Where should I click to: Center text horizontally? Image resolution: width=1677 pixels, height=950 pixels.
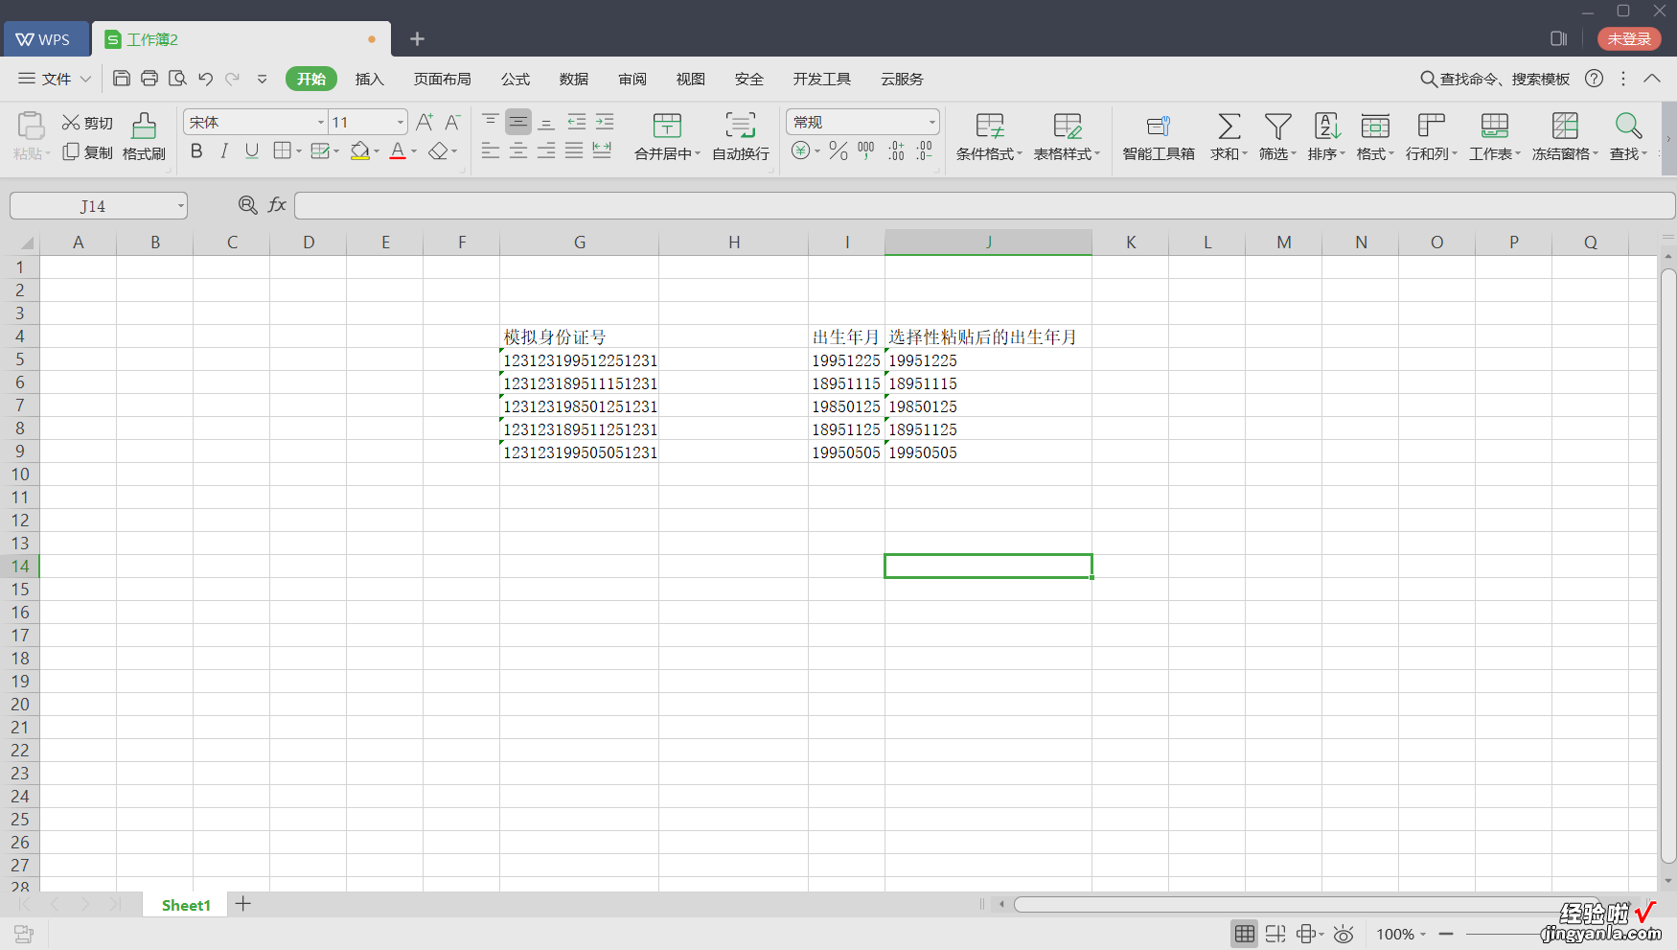518,151
